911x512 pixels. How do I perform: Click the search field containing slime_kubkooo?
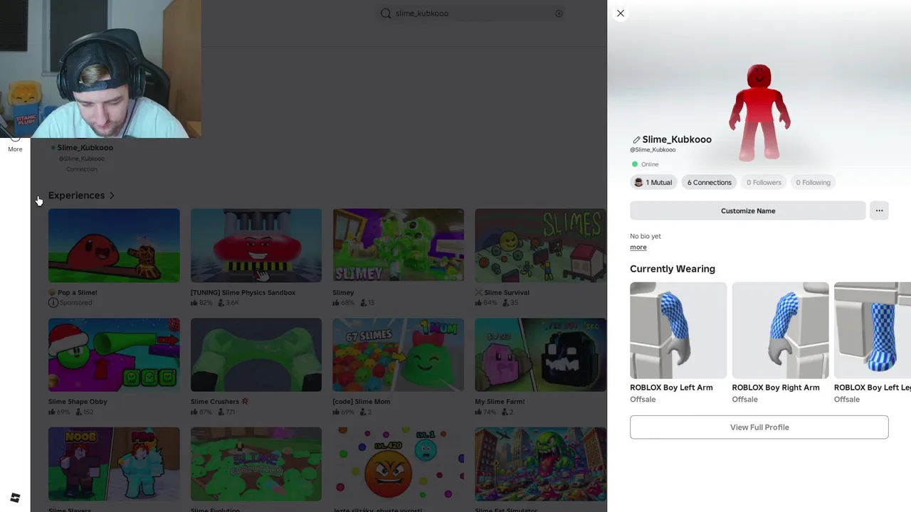tap(471, 14)
